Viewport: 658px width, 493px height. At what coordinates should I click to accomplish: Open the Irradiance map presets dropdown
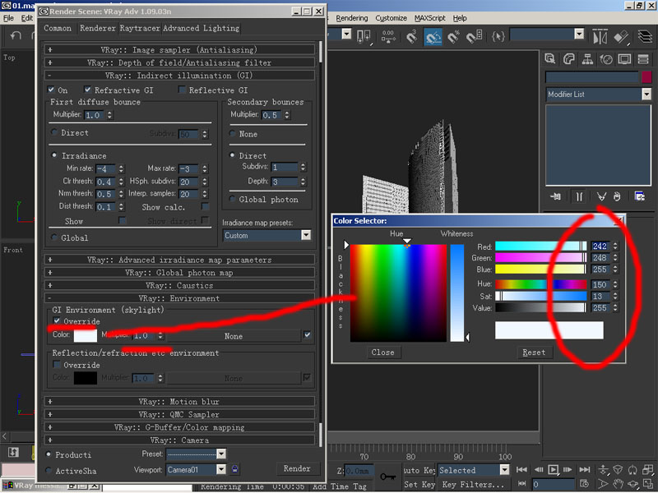point(306,235)
